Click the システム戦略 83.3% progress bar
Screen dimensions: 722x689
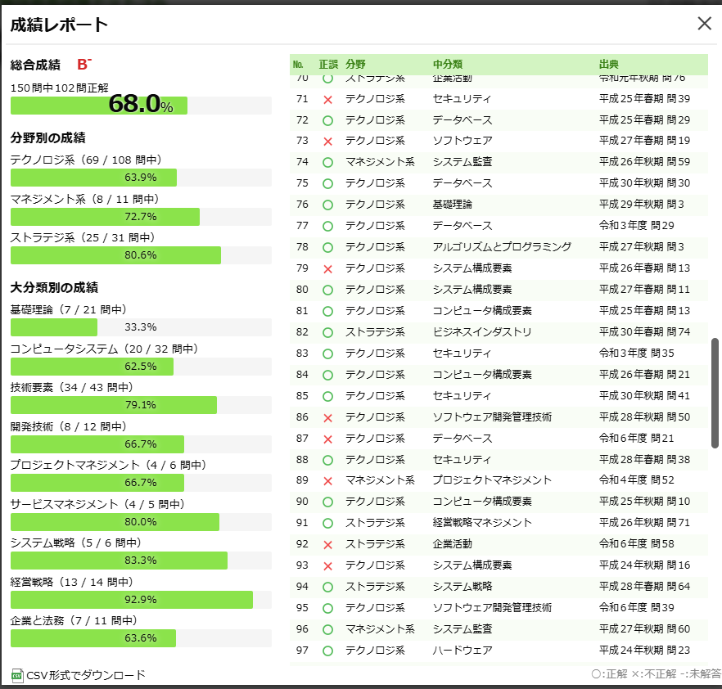(141, 561)
